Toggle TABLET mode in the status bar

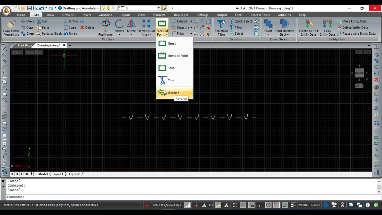[315, 205]
